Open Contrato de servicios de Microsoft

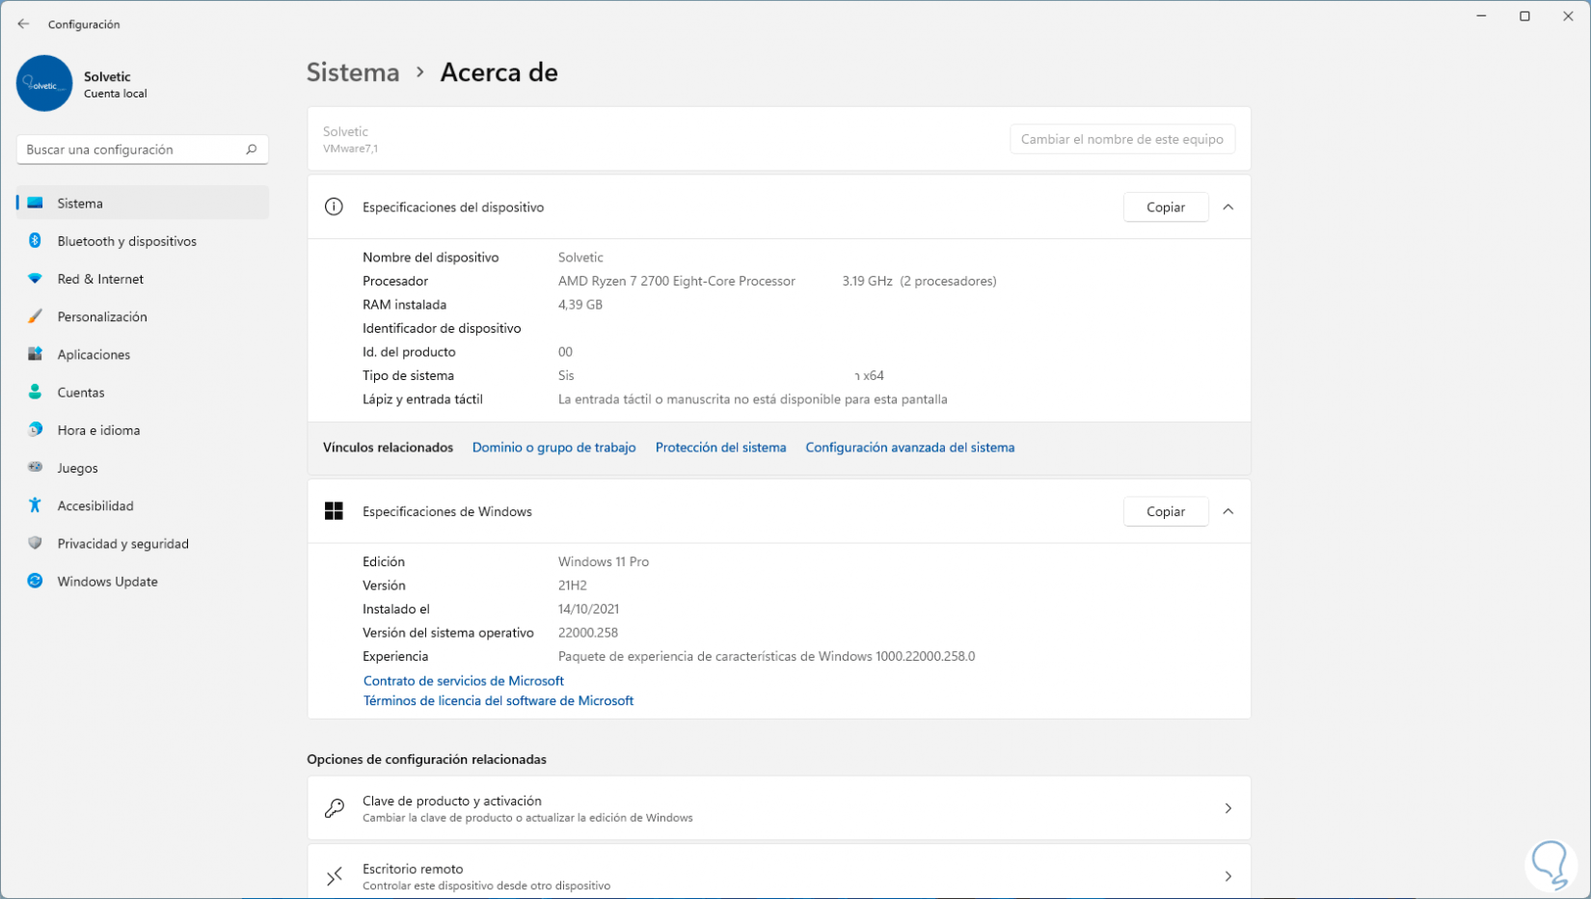pos(463,681)
